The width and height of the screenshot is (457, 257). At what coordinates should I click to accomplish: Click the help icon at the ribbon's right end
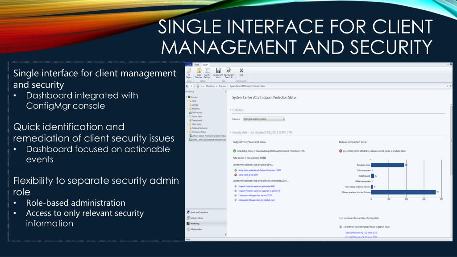(451, 64)
